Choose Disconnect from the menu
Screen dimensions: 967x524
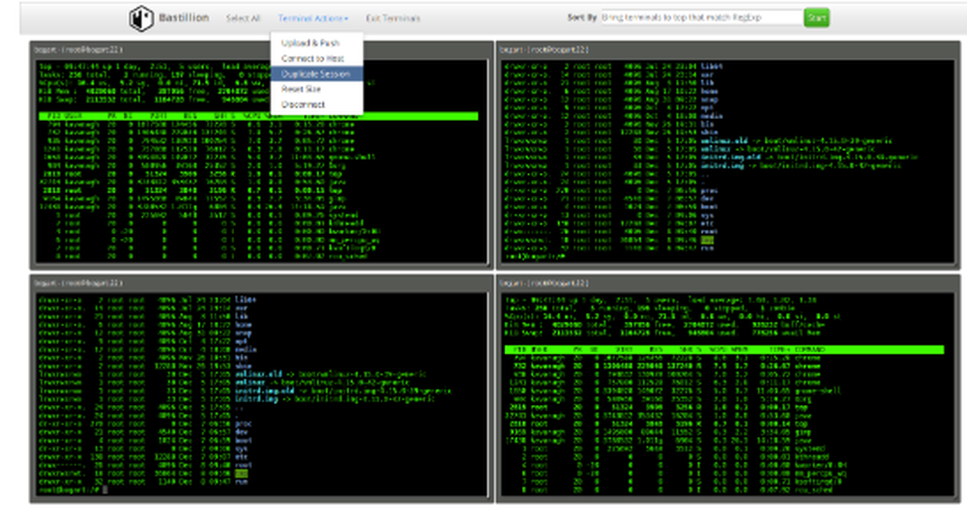tap(316, 104)
